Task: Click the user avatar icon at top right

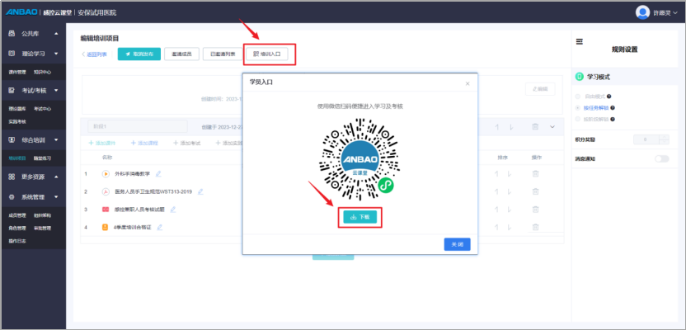Action: tap(642, 12)
